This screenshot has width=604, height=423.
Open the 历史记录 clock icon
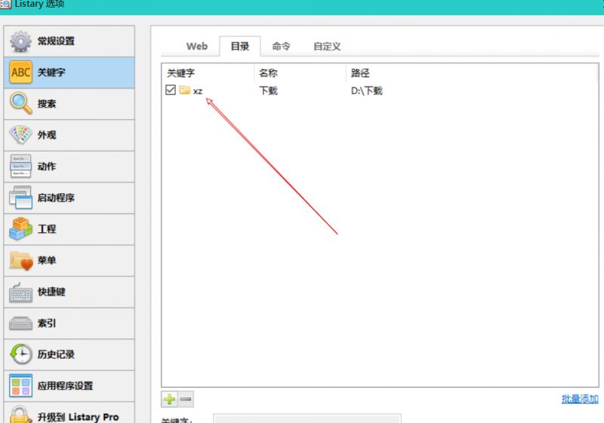[x=21, y=354]
